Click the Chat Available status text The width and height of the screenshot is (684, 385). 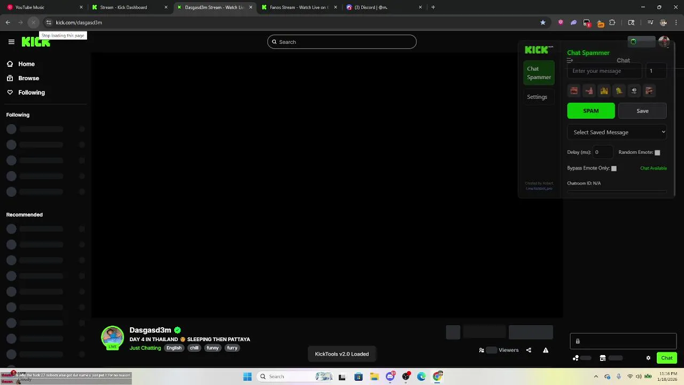coord(654,168)
